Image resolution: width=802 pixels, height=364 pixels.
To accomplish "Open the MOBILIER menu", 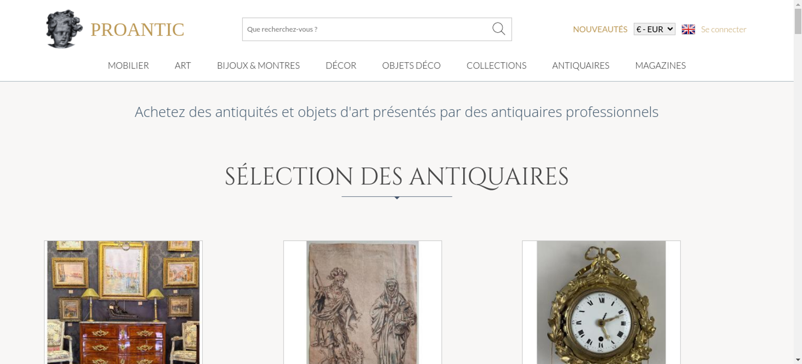I will (128, 65).
